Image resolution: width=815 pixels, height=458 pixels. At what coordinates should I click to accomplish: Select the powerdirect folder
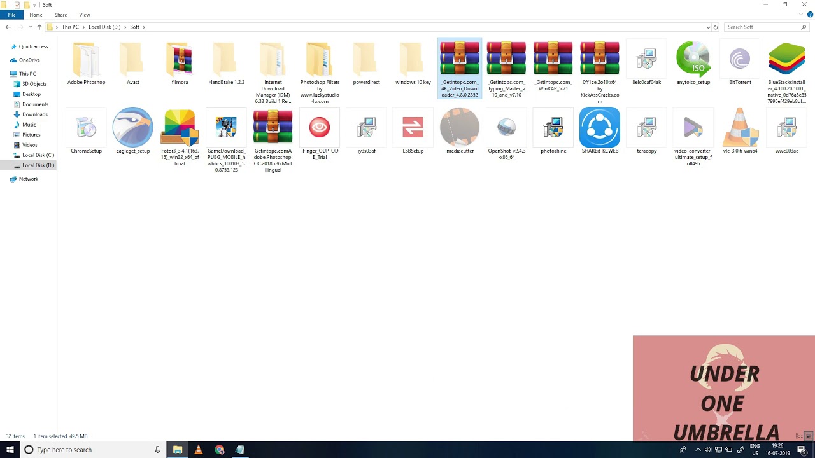[x=366, y=64]
